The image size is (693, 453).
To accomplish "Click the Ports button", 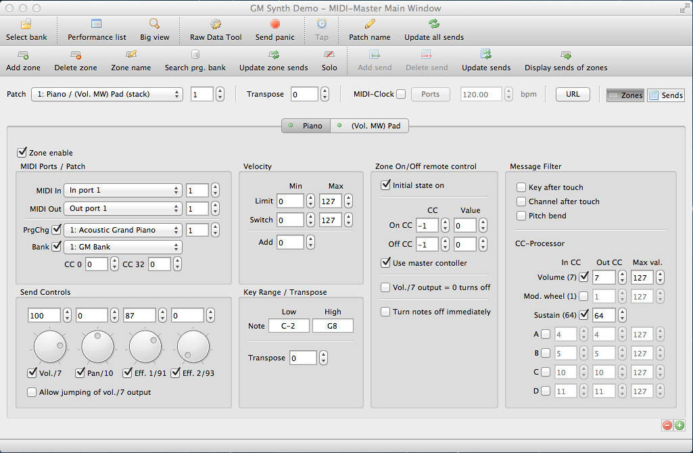I will (x=431, y=94).
